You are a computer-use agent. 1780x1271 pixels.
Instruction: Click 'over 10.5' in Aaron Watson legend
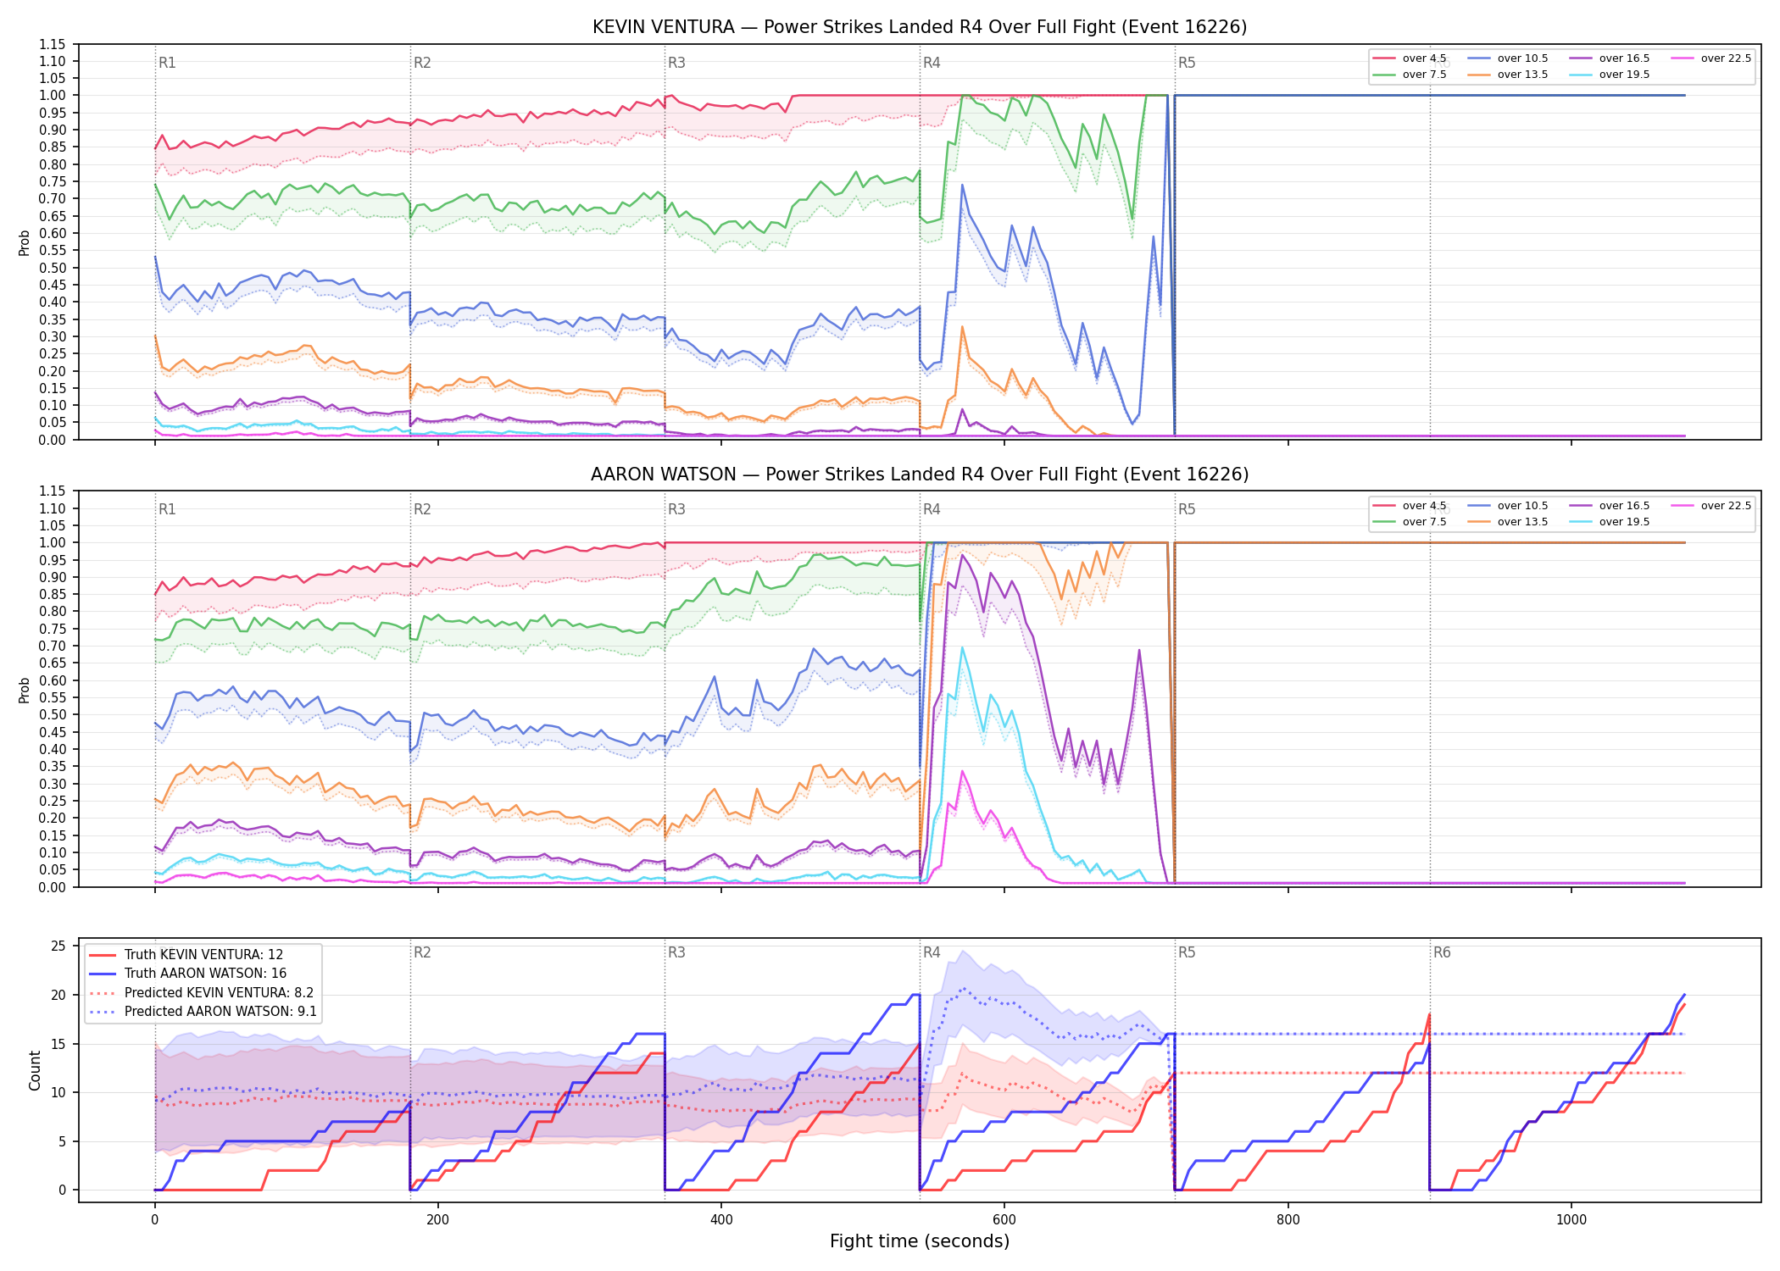[x=1522, y=506]
